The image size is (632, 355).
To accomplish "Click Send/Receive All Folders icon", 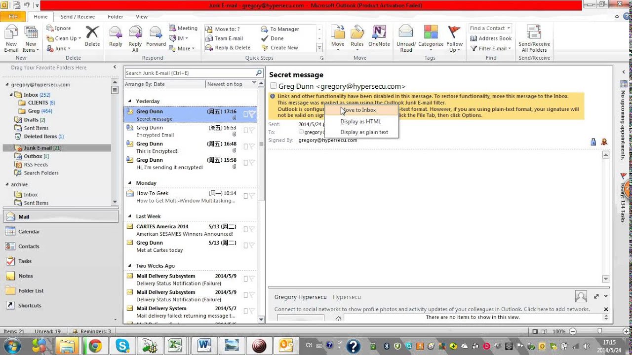I will 534,33.
